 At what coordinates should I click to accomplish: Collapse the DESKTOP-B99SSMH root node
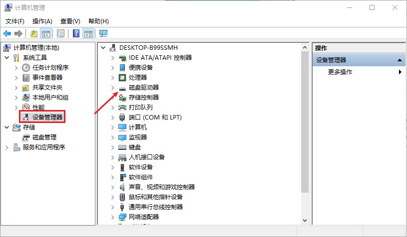103,47
